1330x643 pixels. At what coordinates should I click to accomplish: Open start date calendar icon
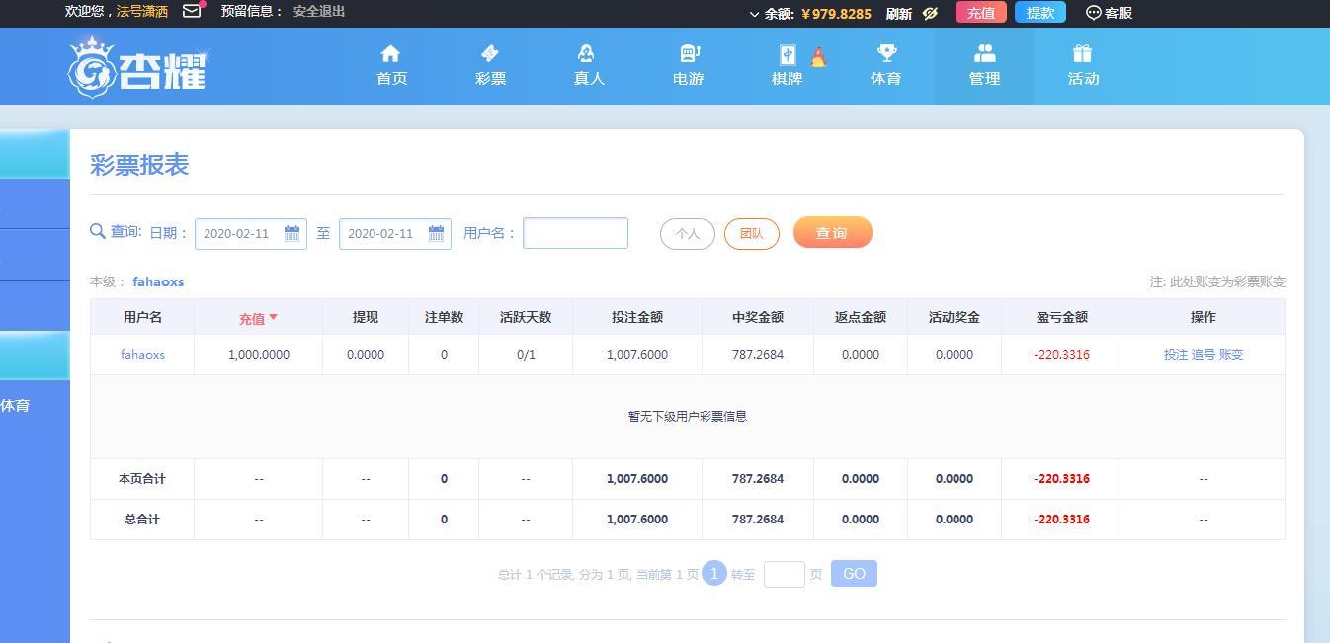click(291, 233)
